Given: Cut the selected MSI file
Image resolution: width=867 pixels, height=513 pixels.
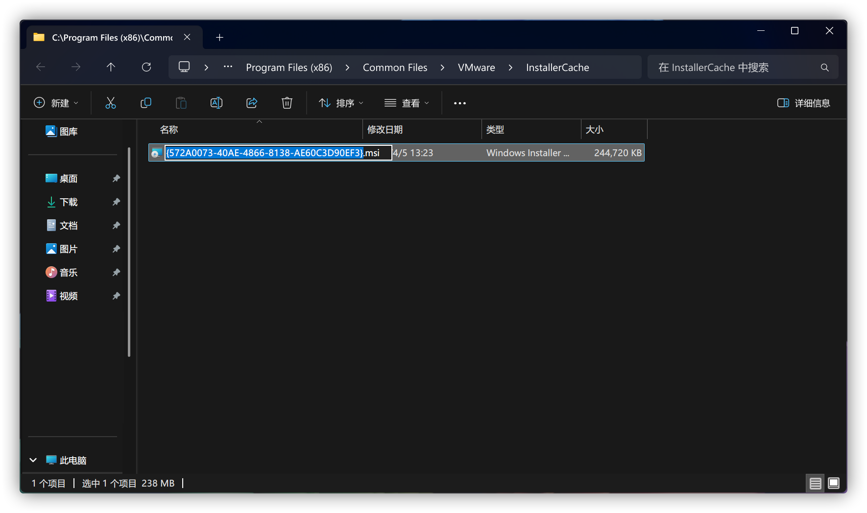Looking at the screenshot, I should click(x=110, y=103).
